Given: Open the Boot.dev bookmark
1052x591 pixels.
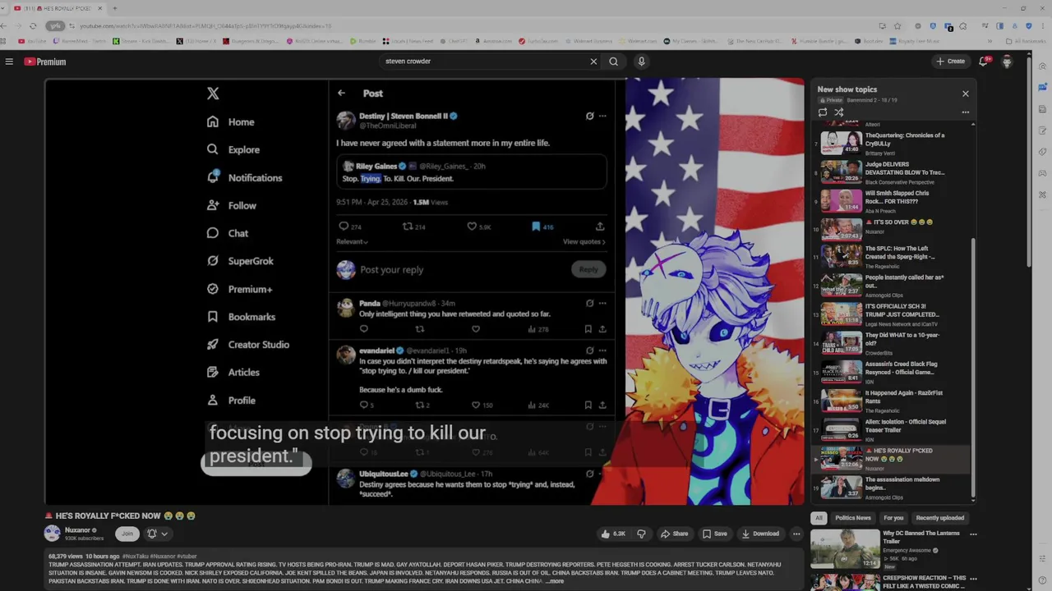Looking at the screenshot, I should 868,41.
